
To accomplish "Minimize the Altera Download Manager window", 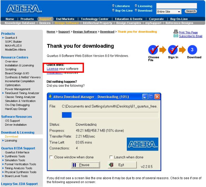I will point(145,97).
